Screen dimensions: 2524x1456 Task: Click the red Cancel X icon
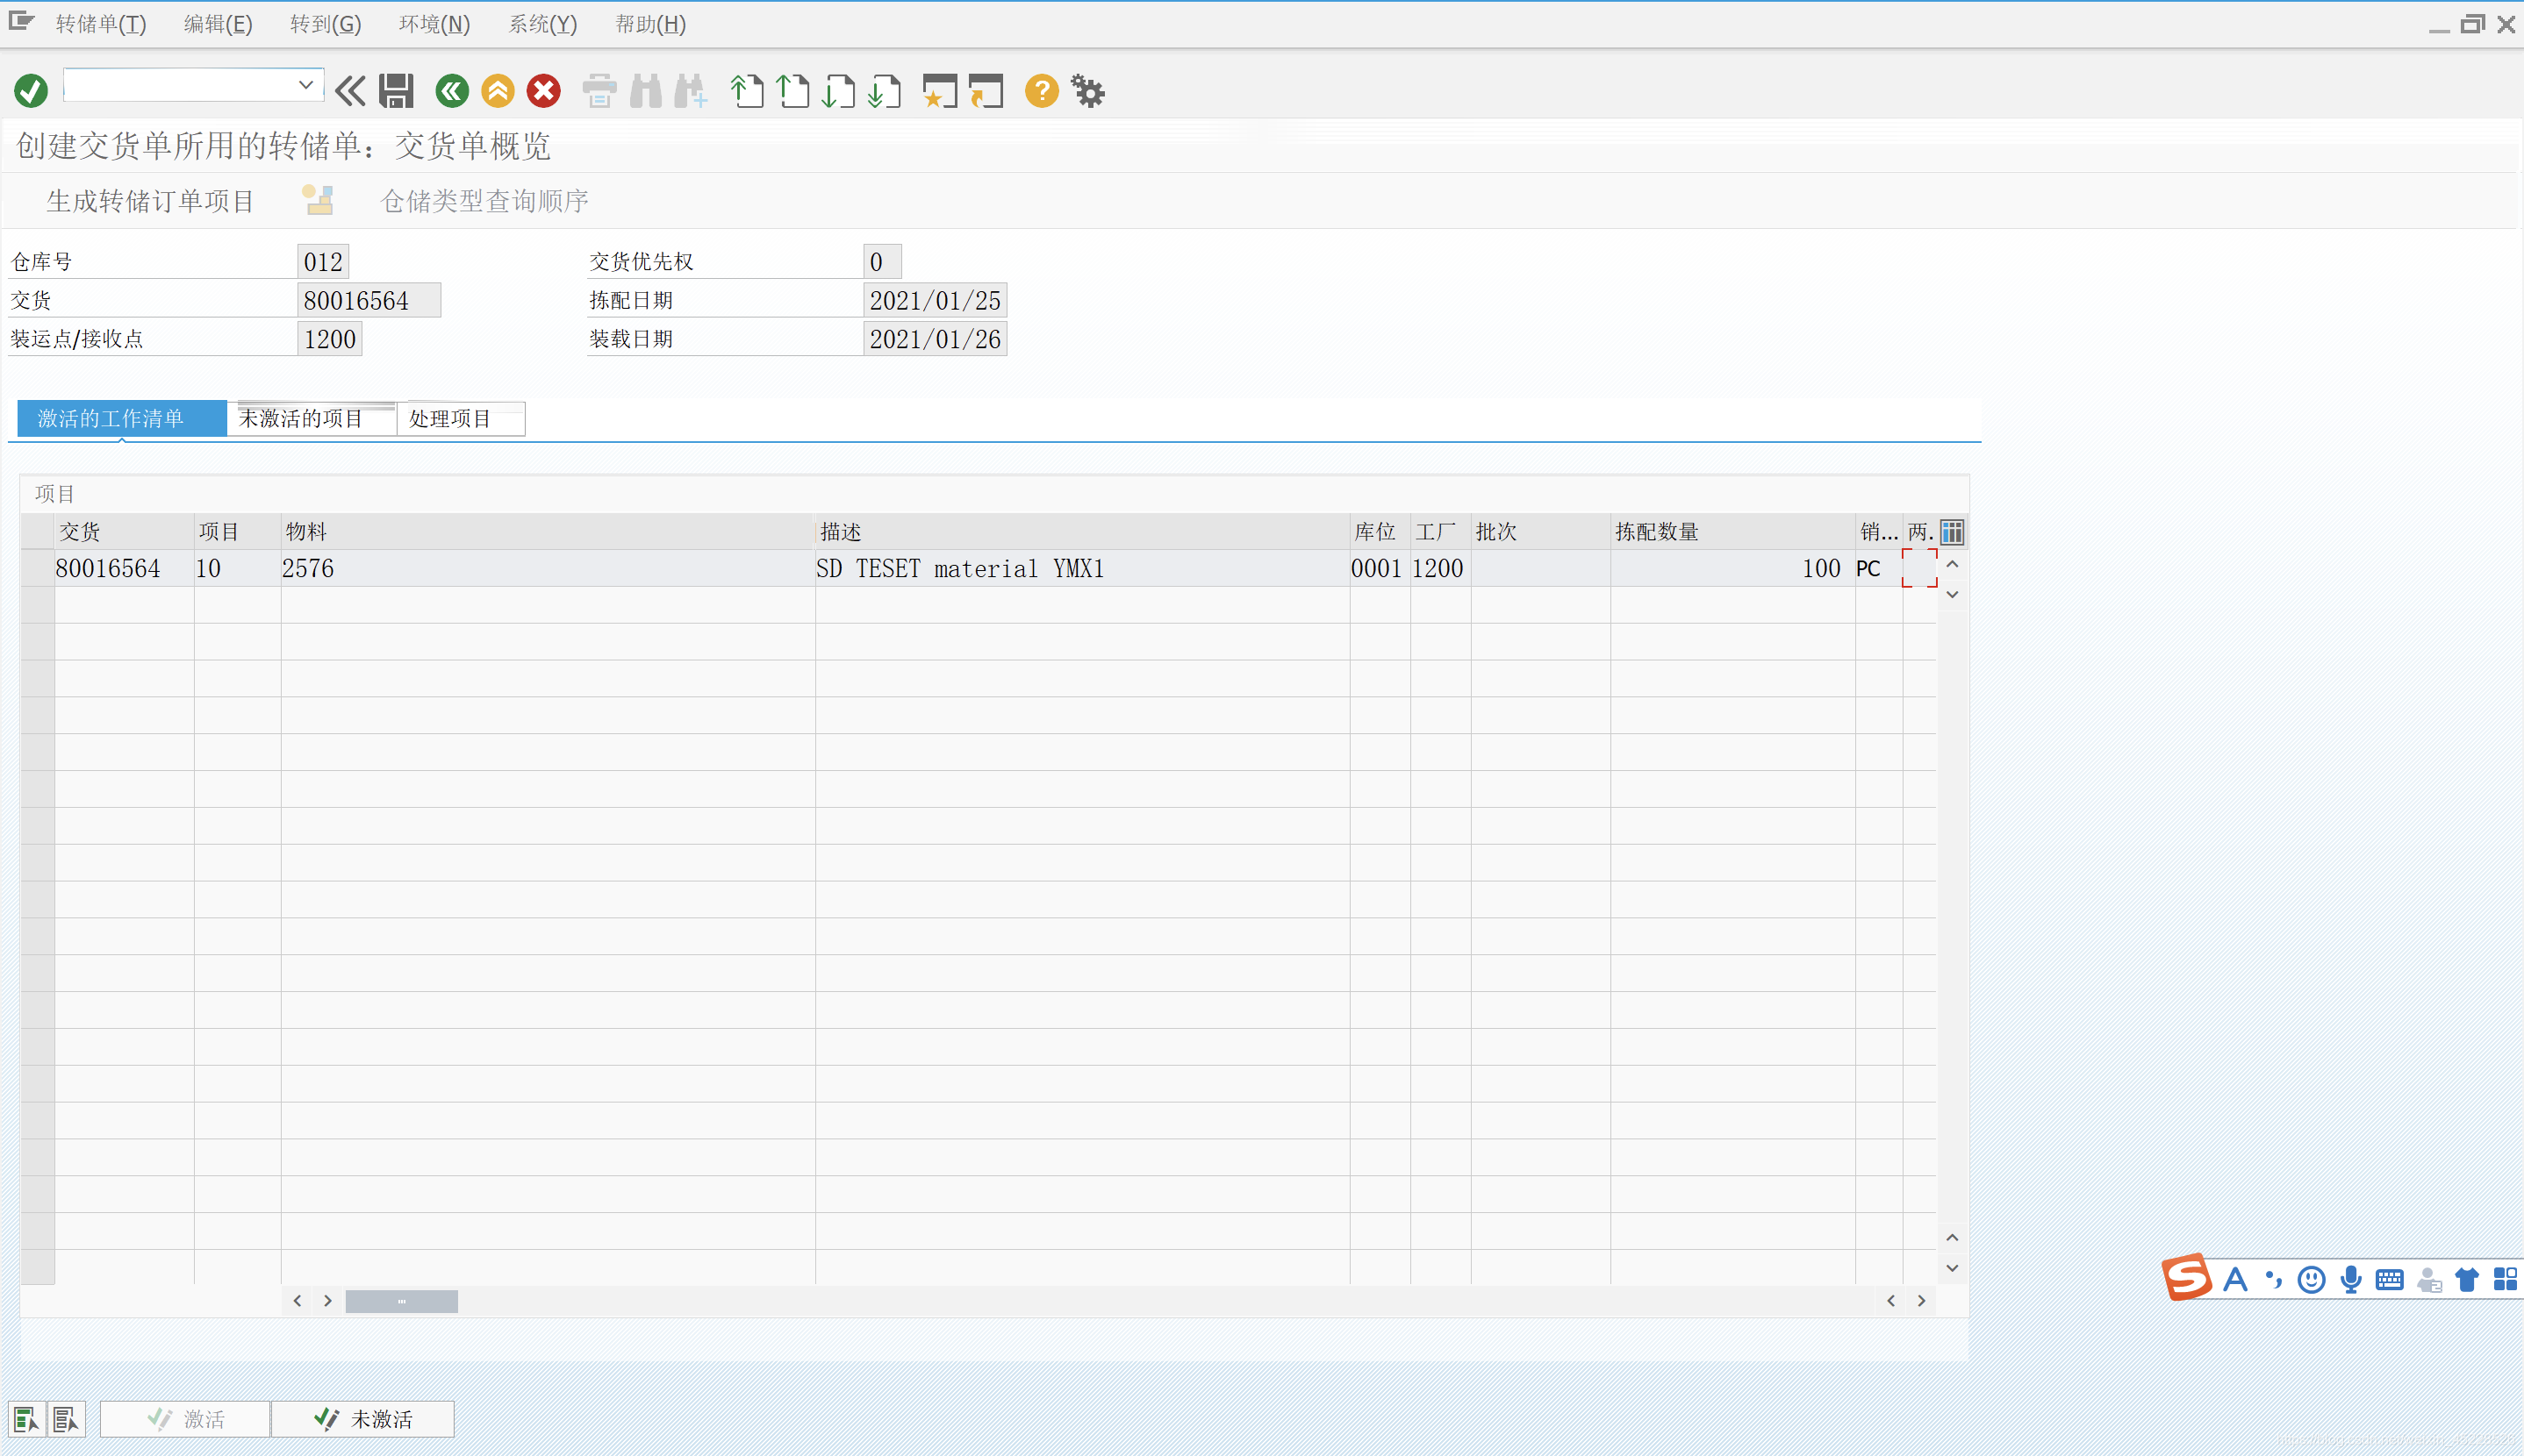tap(543, 91)
